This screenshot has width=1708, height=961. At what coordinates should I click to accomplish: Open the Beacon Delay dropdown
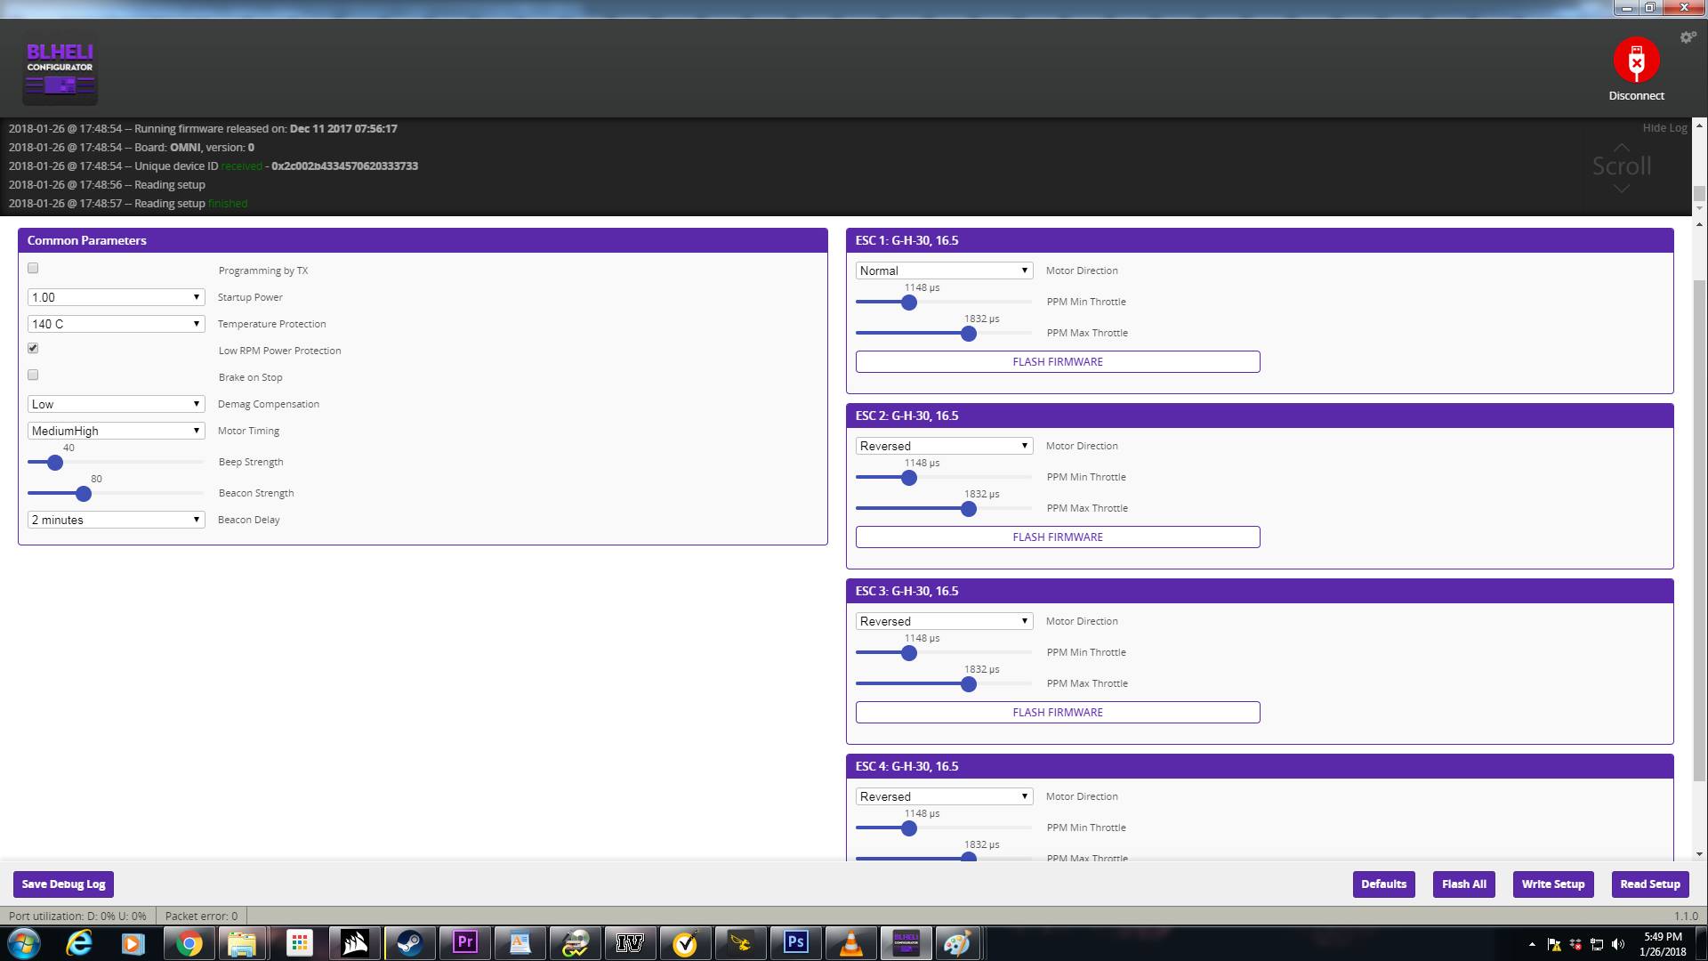(116, 520)
